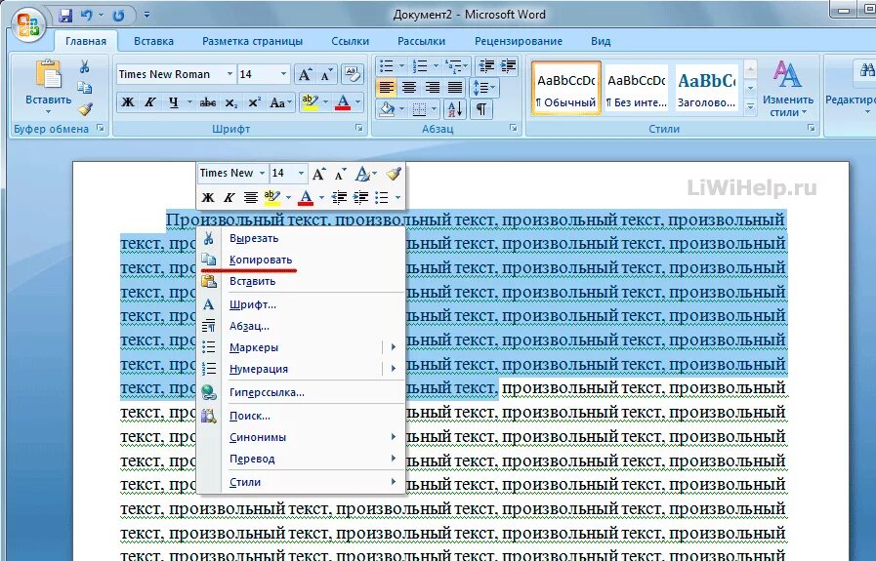Viewport: 876px width, 561px height.
Task: Click Undo in Quick Access toolbar
Action: coord(86,15)
